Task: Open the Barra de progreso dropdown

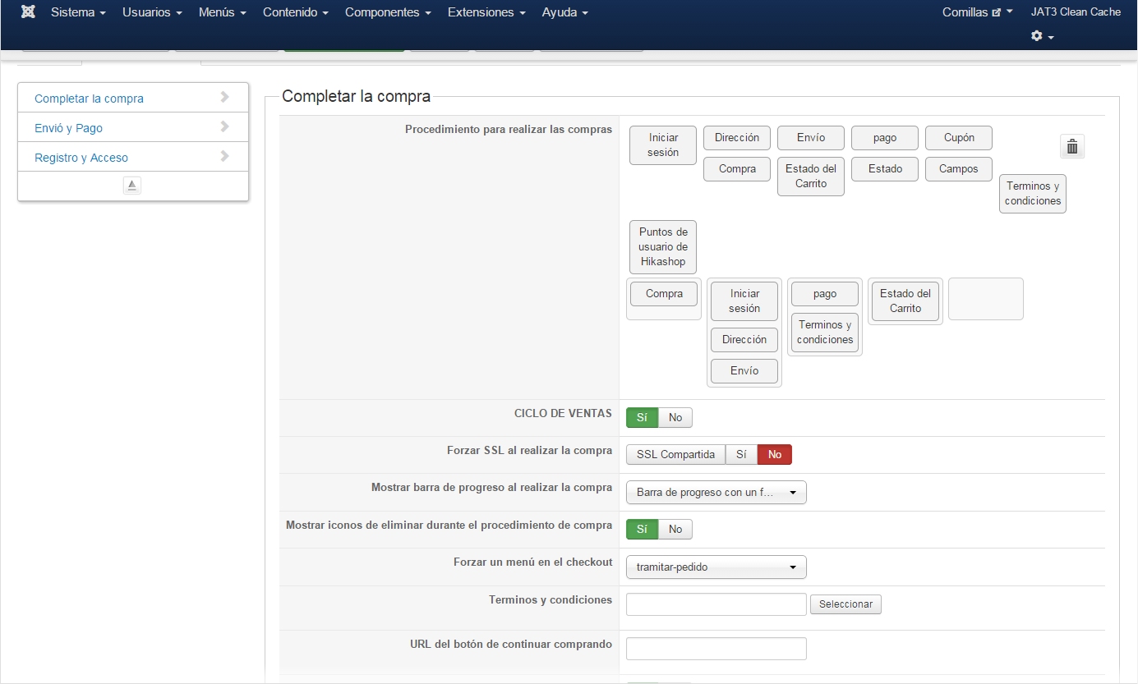Action: point(716,492)
